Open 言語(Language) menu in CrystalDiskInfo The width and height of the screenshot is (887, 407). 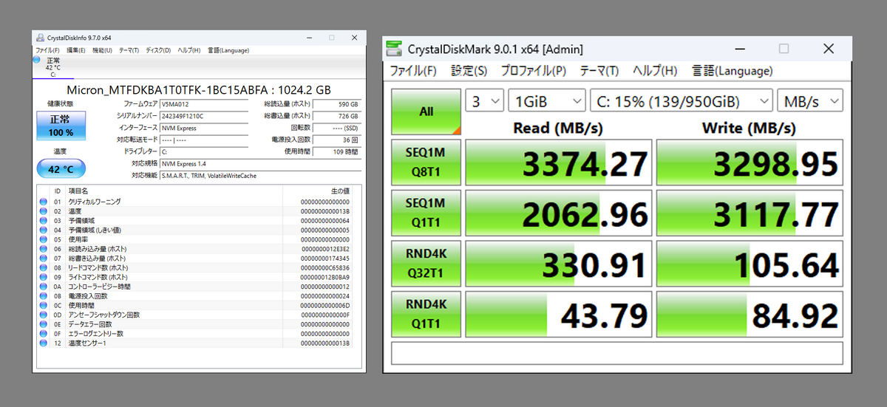[228, 50]
